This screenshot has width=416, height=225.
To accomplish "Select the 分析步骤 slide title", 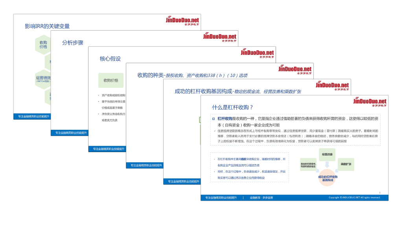I will click(73, 43).
